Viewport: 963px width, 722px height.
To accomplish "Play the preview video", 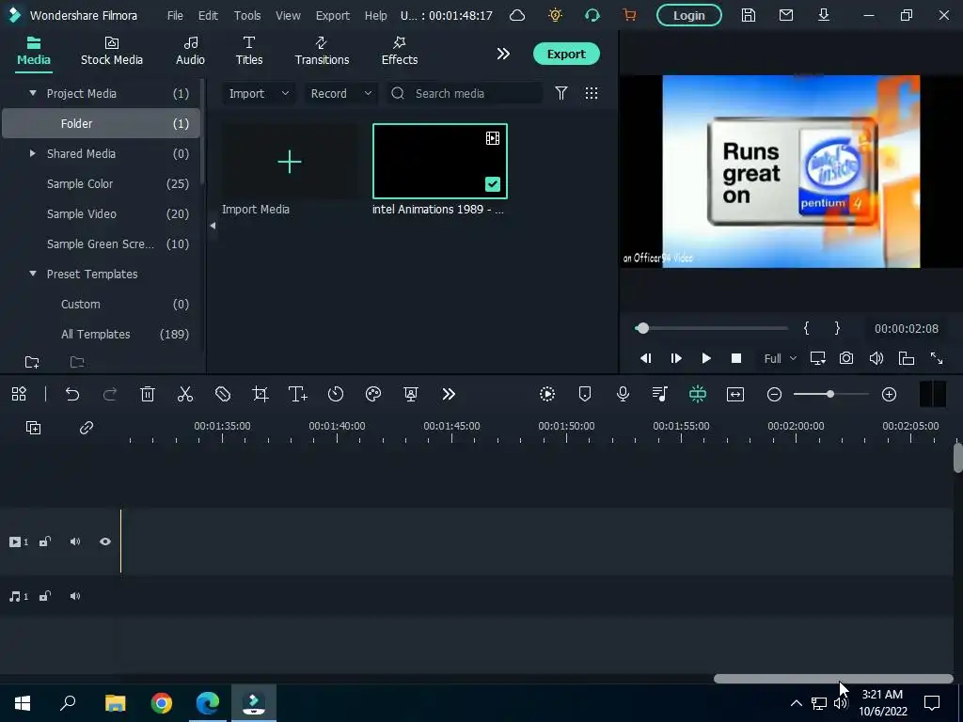I will (706, 358).
